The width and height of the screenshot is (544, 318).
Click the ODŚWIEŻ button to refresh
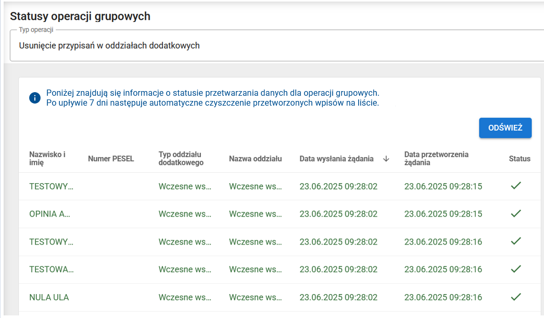coord(505,128)
